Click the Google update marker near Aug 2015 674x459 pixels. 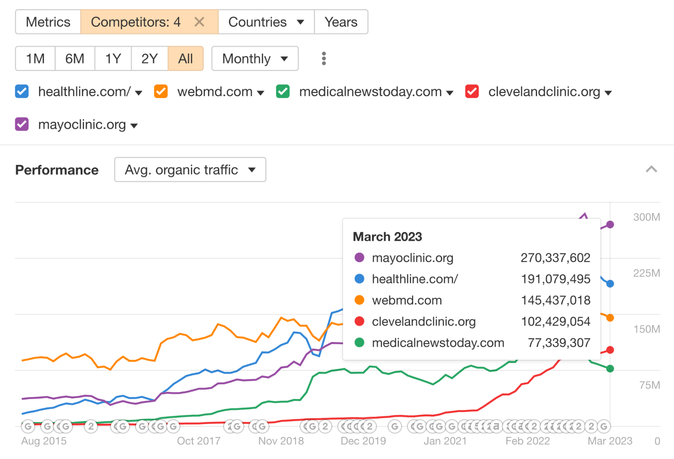[28, 426]
